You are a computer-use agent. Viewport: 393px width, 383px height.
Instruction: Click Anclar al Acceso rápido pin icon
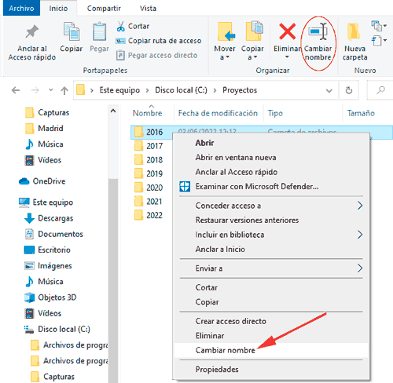coord(32,31)
